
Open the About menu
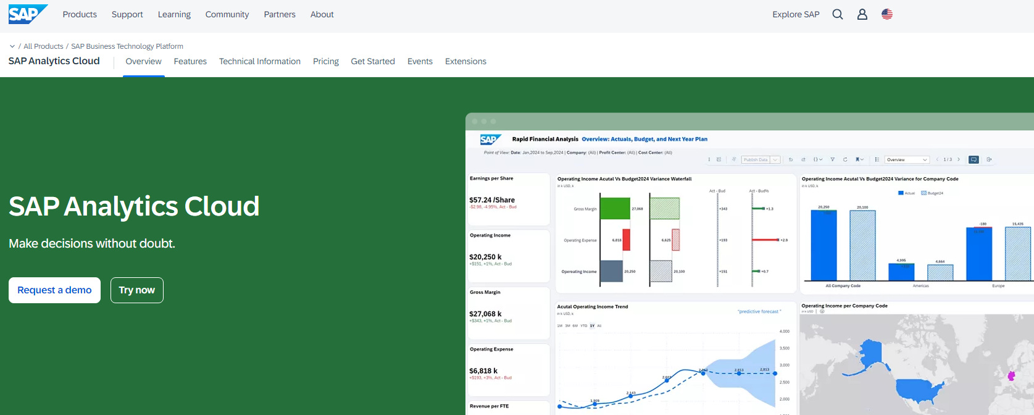322,14
